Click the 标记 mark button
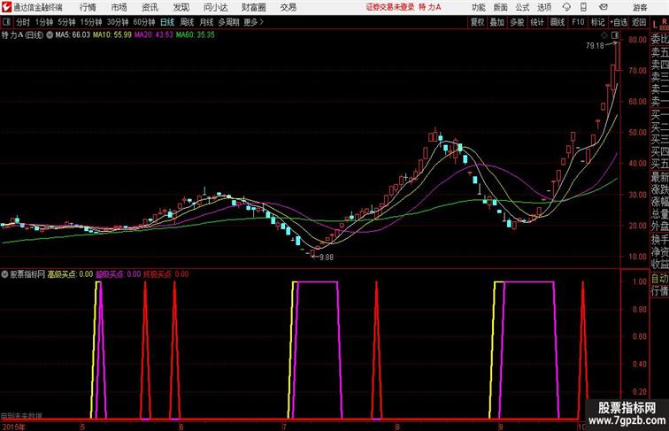 tap(597, 22)
